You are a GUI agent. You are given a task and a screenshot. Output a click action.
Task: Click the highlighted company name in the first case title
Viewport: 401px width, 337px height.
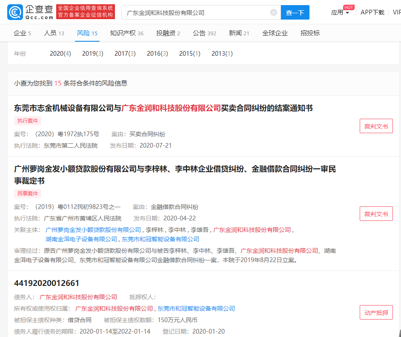tap(171, 108)
